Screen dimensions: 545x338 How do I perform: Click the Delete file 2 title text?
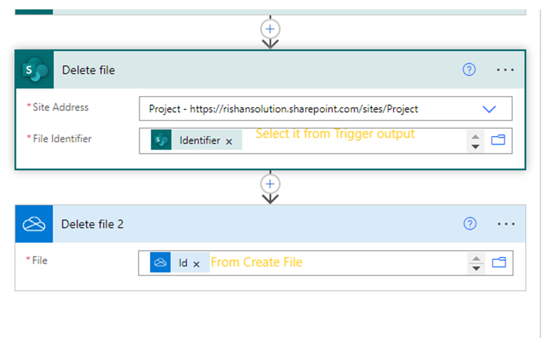pos(92,224)
